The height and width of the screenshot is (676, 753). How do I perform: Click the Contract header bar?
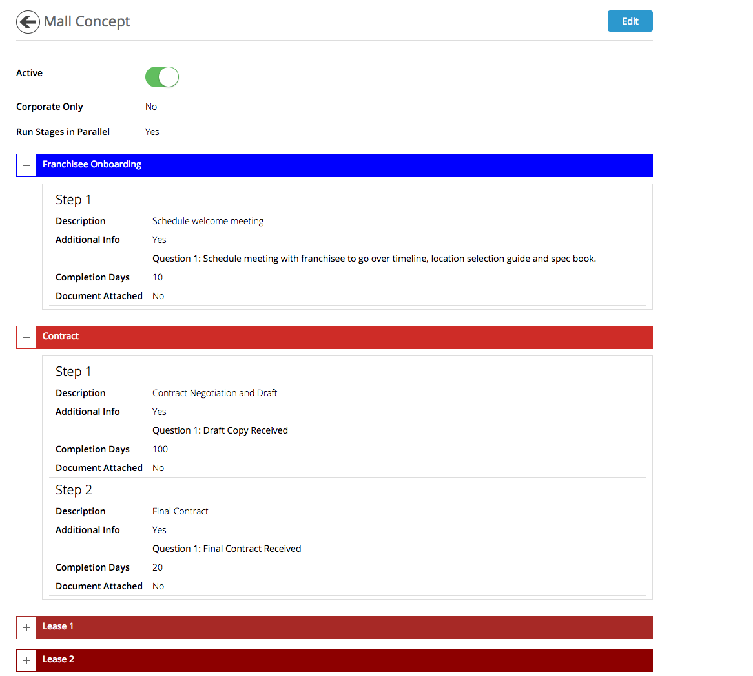[344, 337]
